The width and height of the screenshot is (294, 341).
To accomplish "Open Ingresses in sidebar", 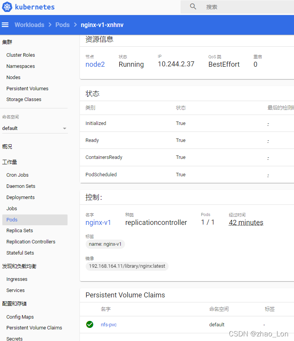I will (17, 279).
